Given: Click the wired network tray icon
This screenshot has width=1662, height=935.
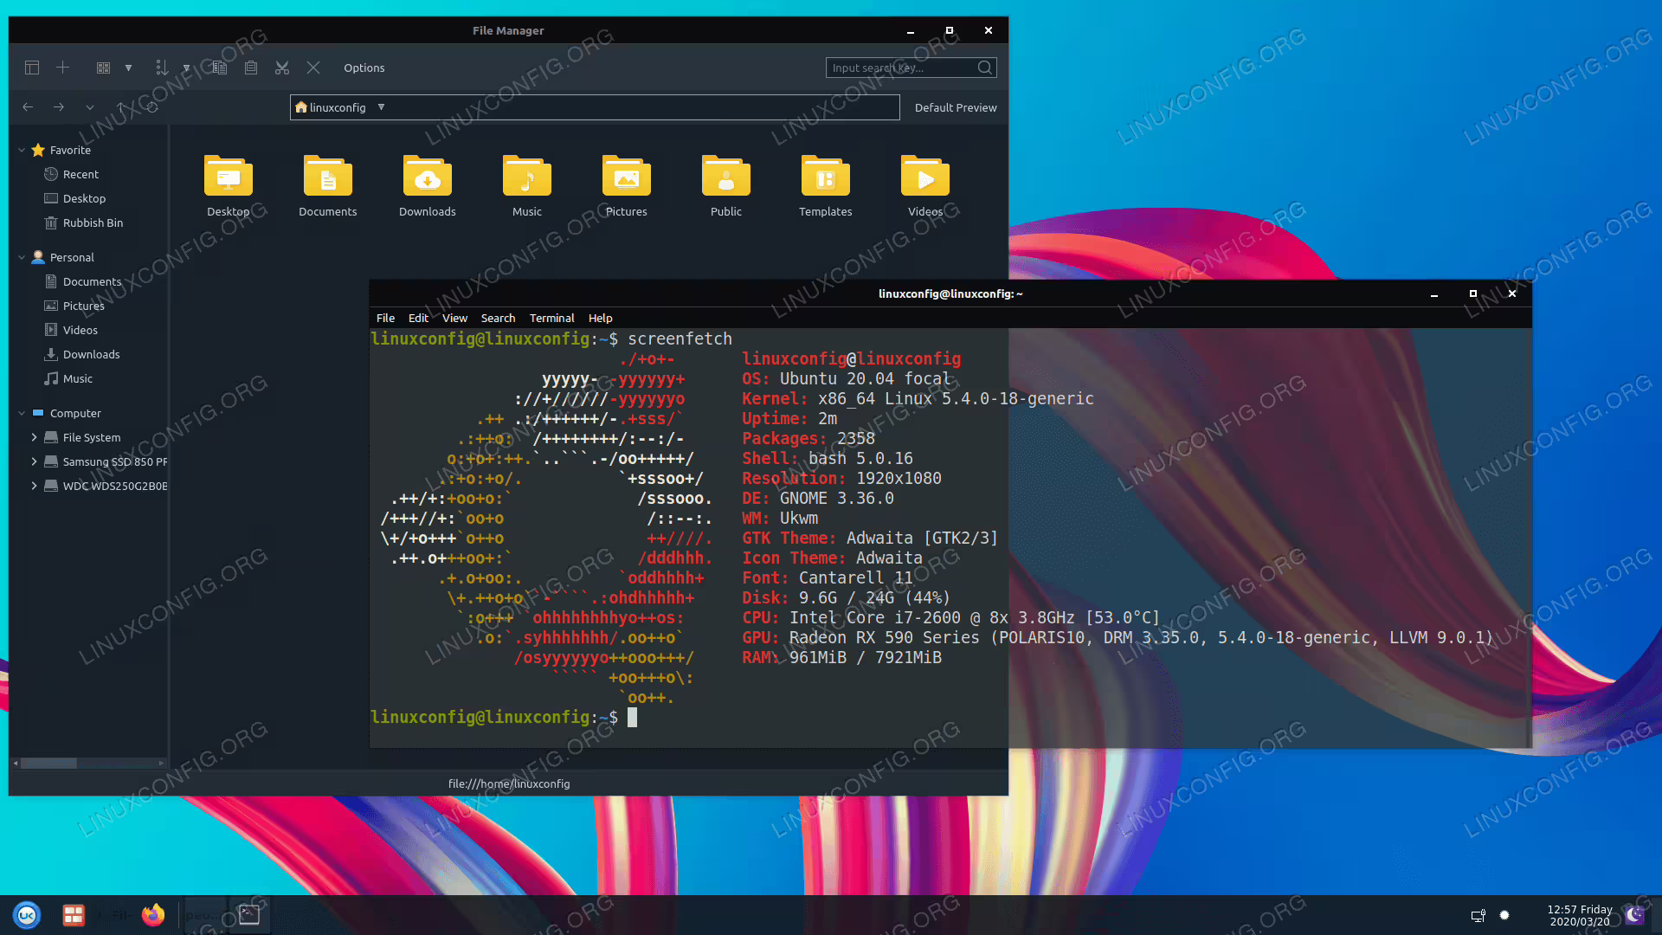Looking at the screenshot, I should point(1478,916).
